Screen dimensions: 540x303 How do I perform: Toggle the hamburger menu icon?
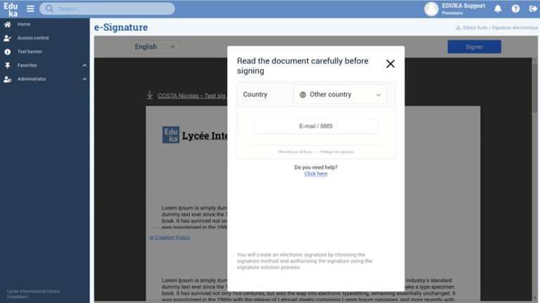pos(30,9)
